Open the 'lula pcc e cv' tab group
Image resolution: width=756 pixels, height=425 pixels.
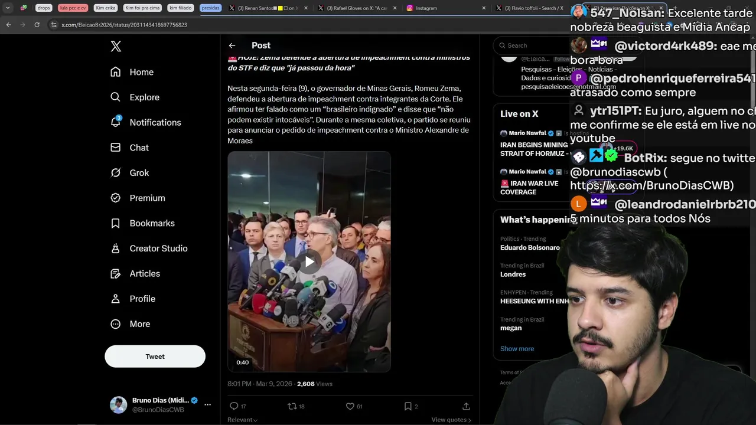[73, 8]
